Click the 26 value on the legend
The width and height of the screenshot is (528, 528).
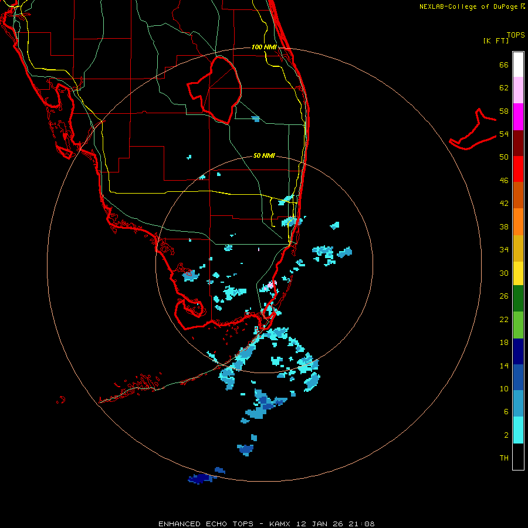tap(504, 296)
